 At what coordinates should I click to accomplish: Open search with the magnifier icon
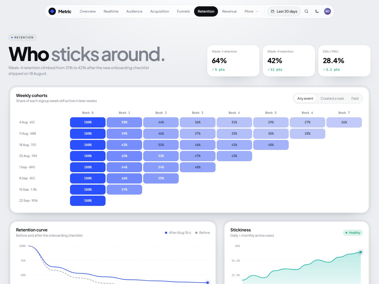pos(306,11)
